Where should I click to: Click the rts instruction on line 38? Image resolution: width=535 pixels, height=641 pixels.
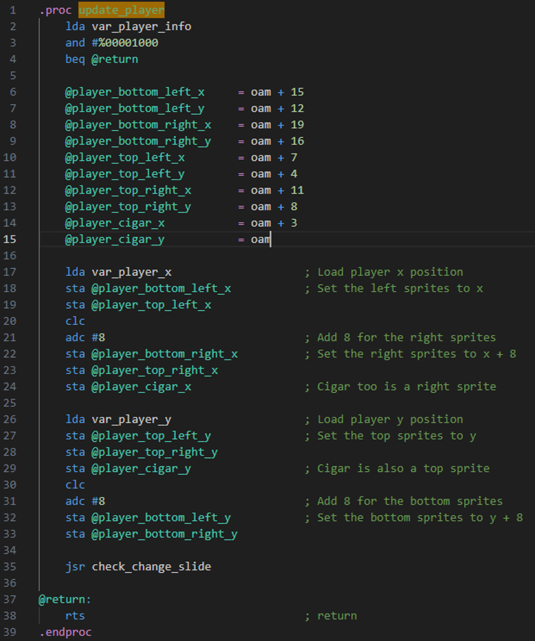pos(75,616)
